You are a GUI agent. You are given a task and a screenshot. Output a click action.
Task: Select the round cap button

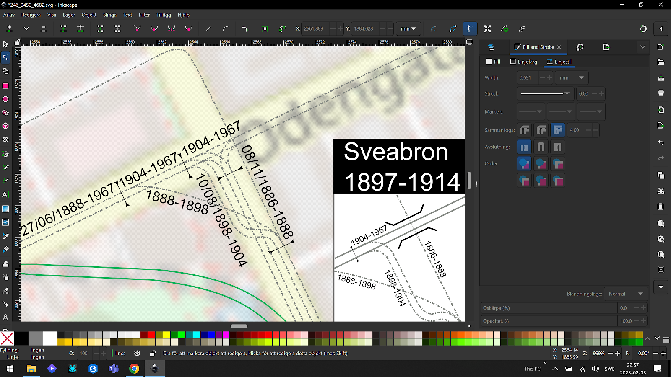(541, 147)
